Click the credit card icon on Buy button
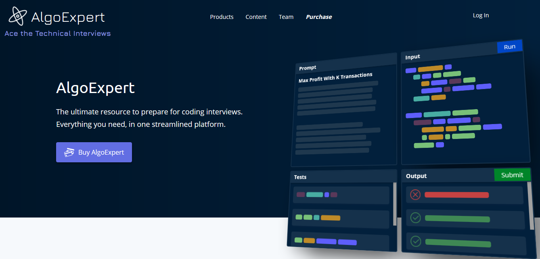Viewport: 540px width, 259px height. [x=69, y=153]
